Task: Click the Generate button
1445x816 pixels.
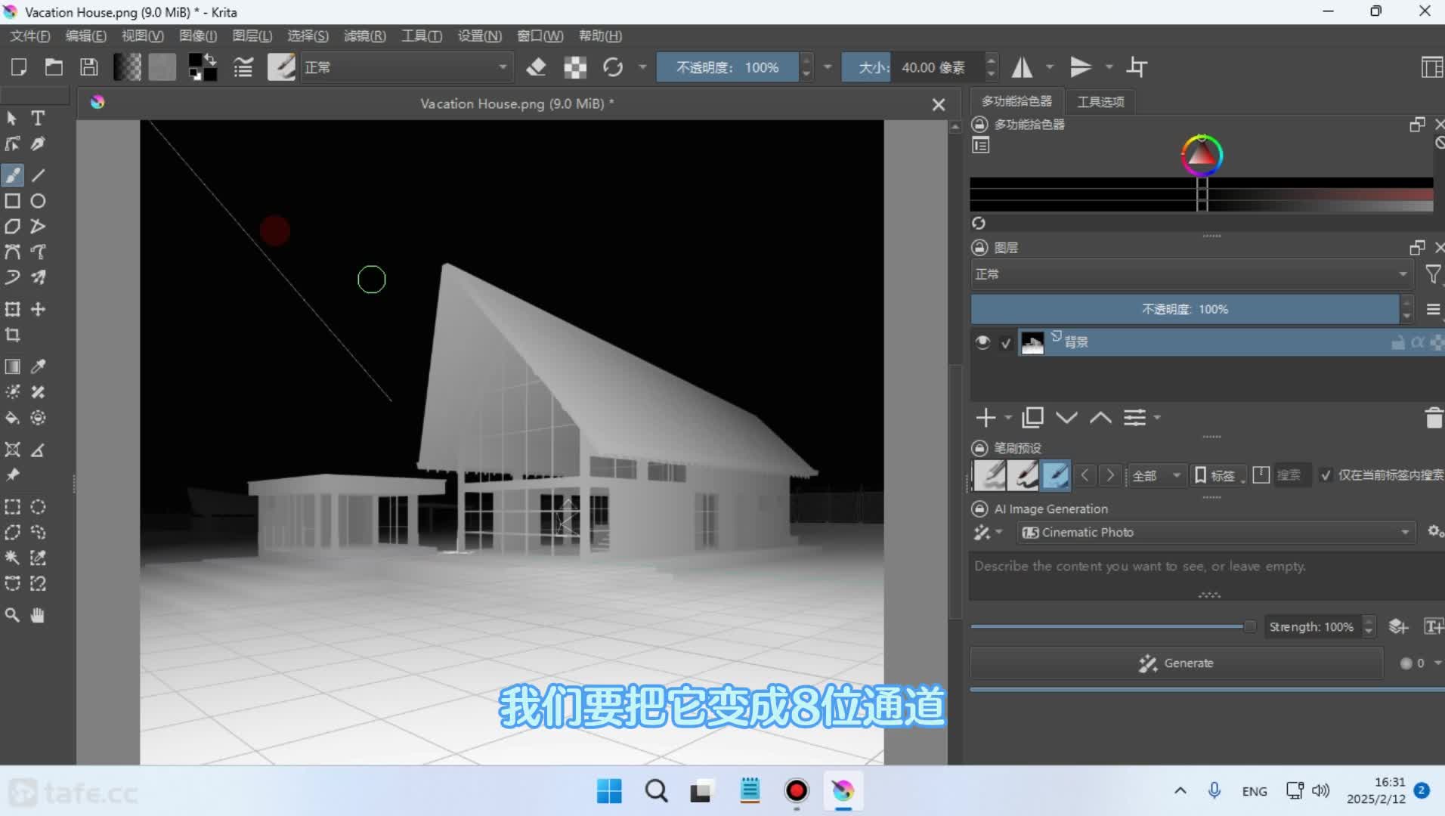Action: point(1176,663)
